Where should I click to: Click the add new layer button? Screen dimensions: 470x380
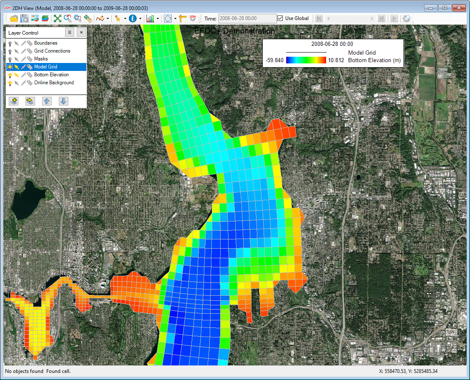click(13, 101)
